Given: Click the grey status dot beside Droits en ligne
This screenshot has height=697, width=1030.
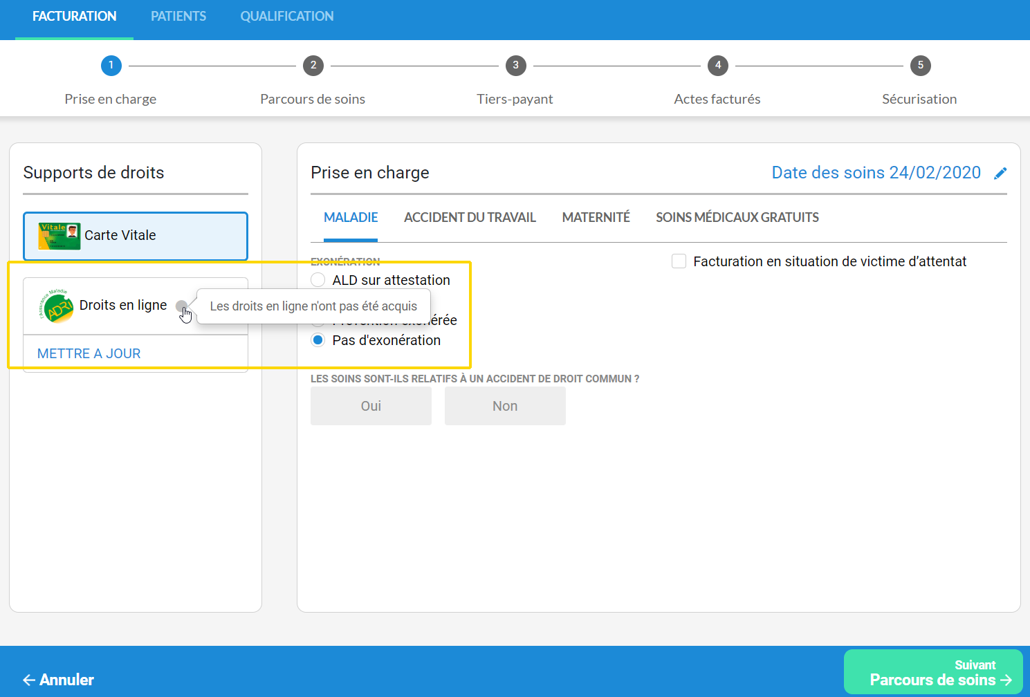Looking at the screenshot, I should click(x=181, y=306).
